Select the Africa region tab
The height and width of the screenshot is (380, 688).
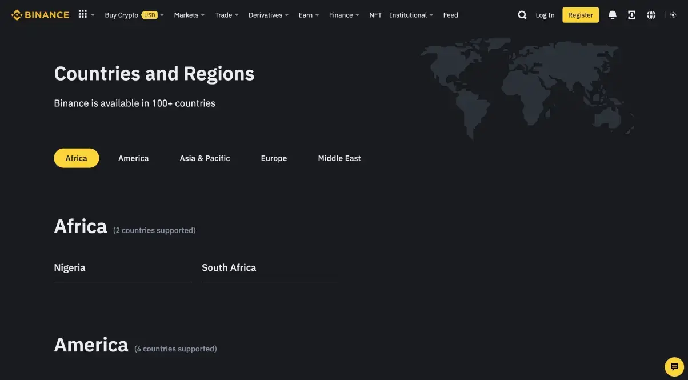77,158
